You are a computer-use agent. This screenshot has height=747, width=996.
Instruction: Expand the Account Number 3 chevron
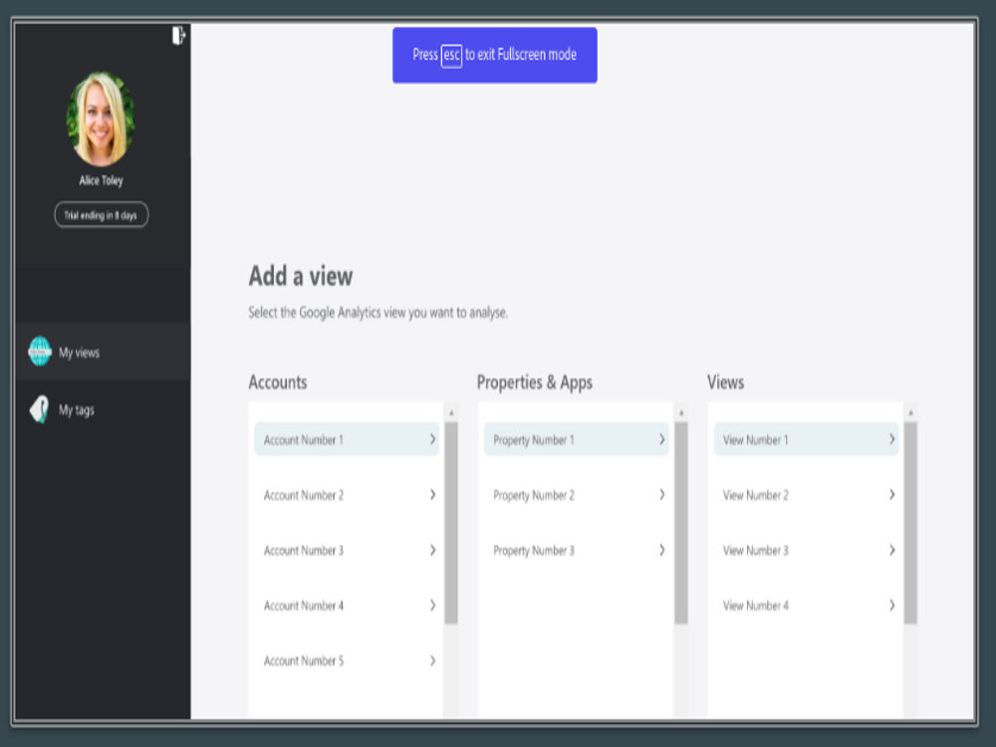[432, 550]
